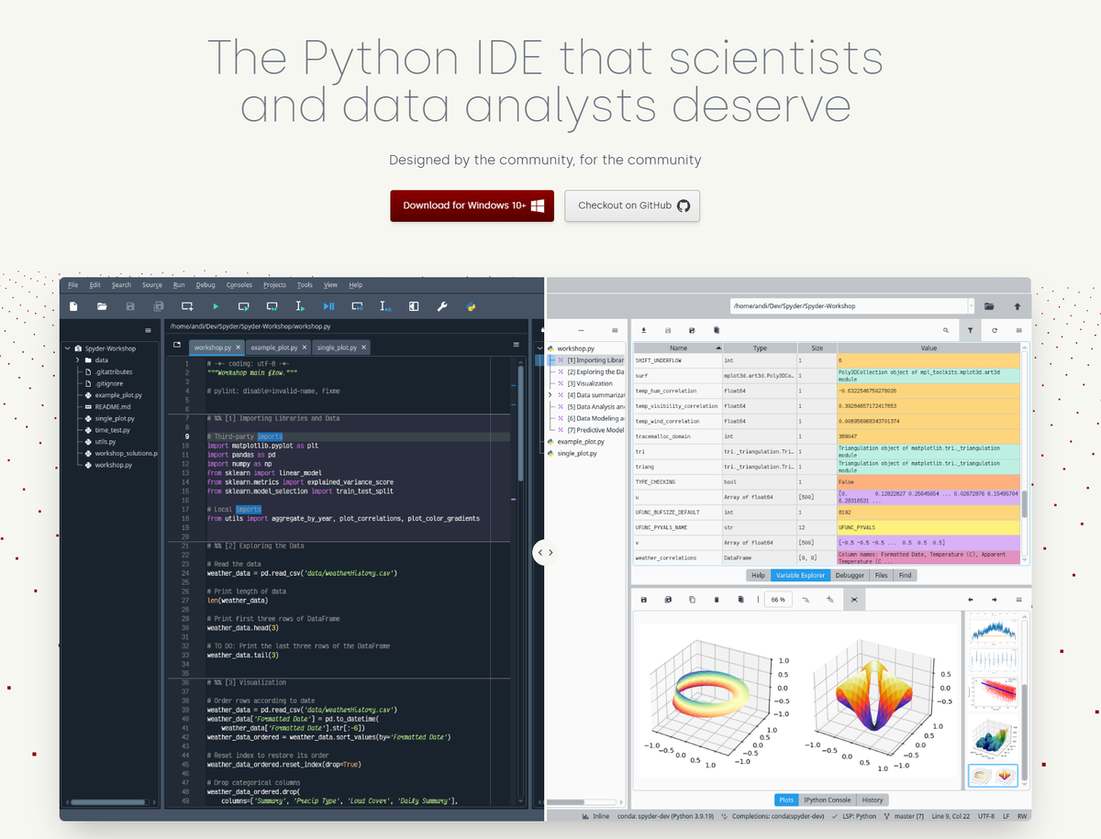
Task: Click the Create new cell icon
Action: (187, 306)
